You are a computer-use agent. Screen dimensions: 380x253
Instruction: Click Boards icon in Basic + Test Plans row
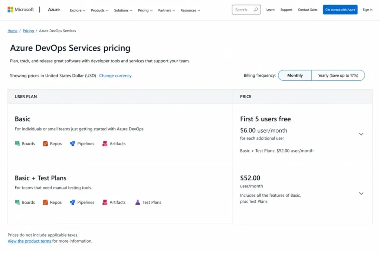17,202
